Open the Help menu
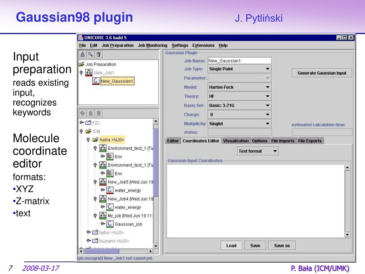Viewport: 365px width, 274px height. tap(223, 45)
